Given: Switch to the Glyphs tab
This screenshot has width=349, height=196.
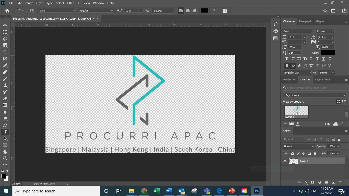Looking at the screenshot, I should coord(320,21).
